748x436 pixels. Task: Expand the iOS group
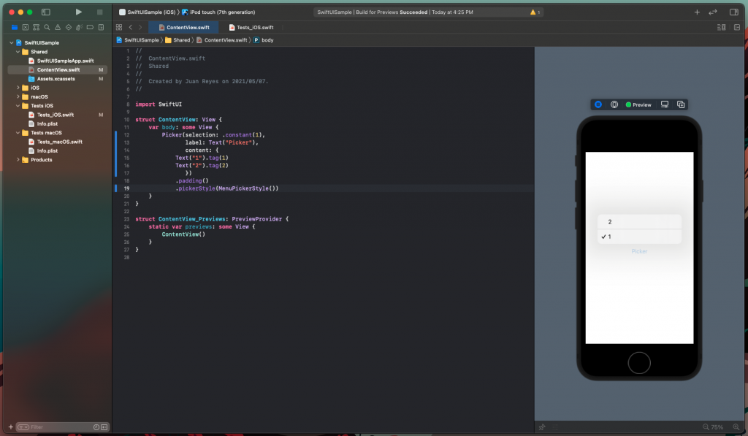point(18,88)
